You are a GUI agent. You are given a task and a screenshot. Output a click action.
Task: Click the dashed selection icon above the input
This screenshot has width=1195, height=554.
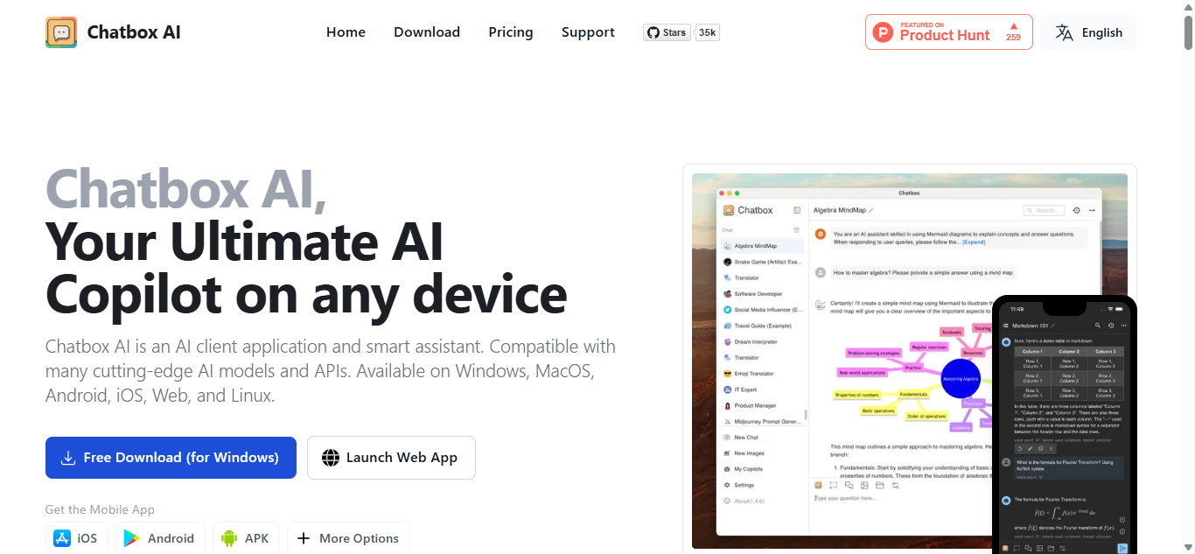pos(834,485)
